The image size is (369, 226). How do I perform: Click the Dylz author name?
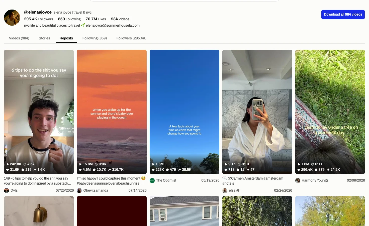(x=14, y=190)
